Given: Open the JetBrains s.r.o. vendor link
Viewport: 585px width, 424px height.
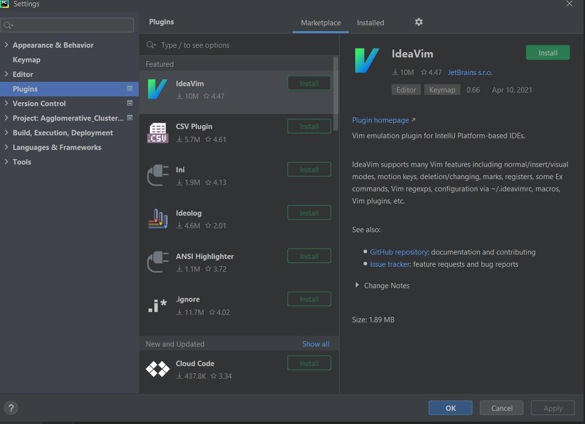Looking at the screenshot, I should 470,72.
